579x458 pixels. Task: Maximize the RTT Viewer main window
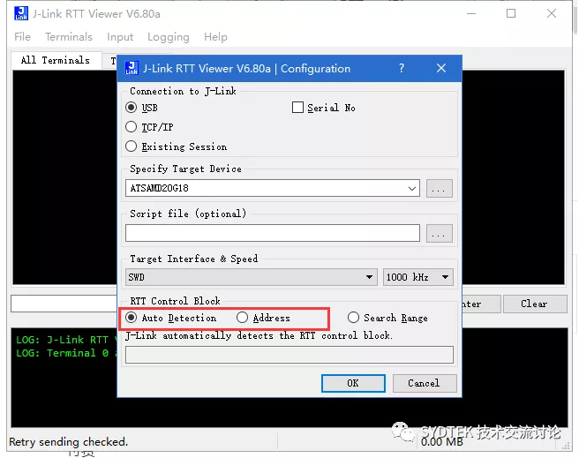point(511,13)
